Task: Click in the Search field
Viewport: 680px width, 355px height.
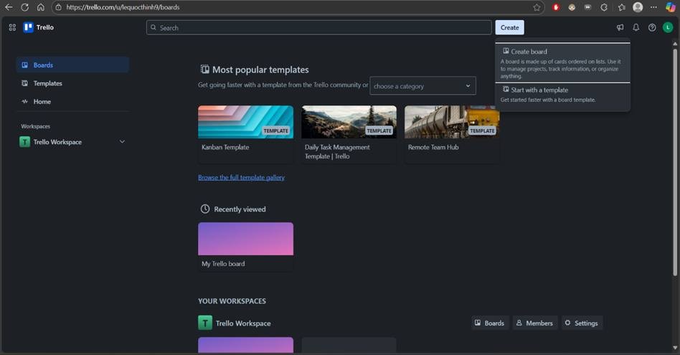Action: point(319,27)
